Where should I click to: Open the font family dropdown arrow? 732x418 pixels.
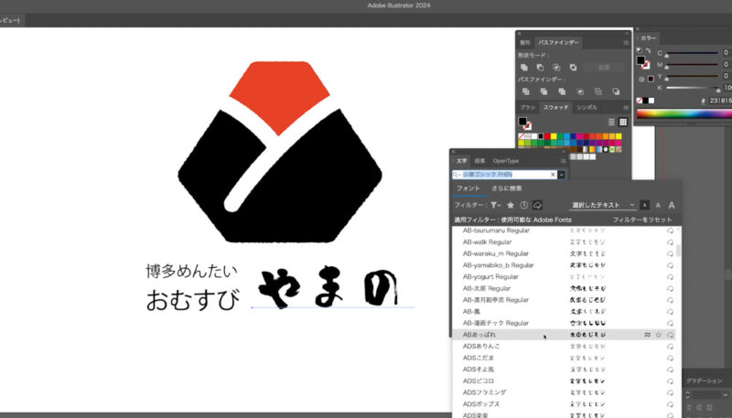point(562,175)
